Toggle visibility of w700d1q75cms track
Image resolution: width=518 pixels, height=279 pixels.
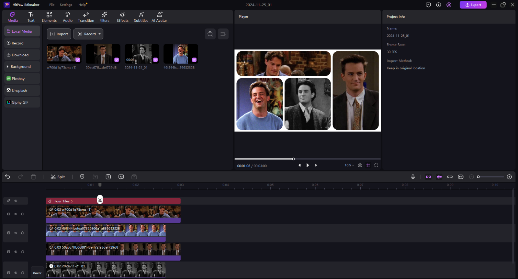[16, 214]
